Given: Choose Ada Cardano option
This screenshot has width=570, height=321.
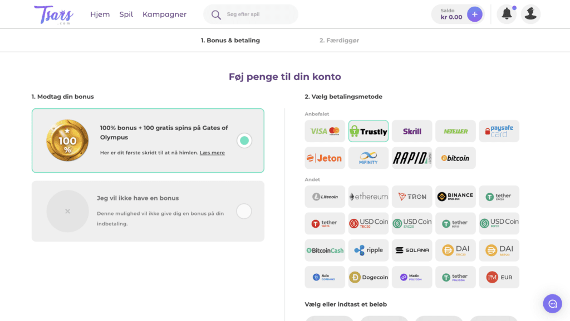Looking at the screenshot, I should 325,277.
